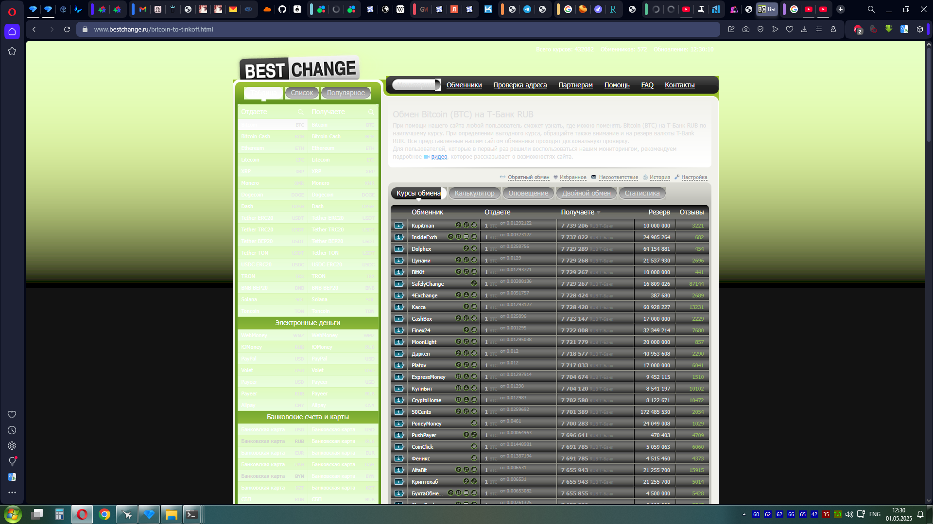The width and height of the screenshot is (933, 524).
Task: Open Opera sidebar history clock icon
Action: tap(12, 430)
